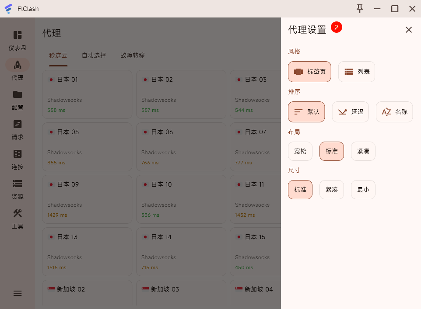
Task: Choose 宽松 layout
Action: (x=300, y=151)
